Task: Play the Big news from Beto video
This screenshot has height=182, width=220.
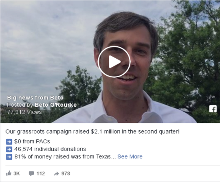Action: click(x=114, y=62)
